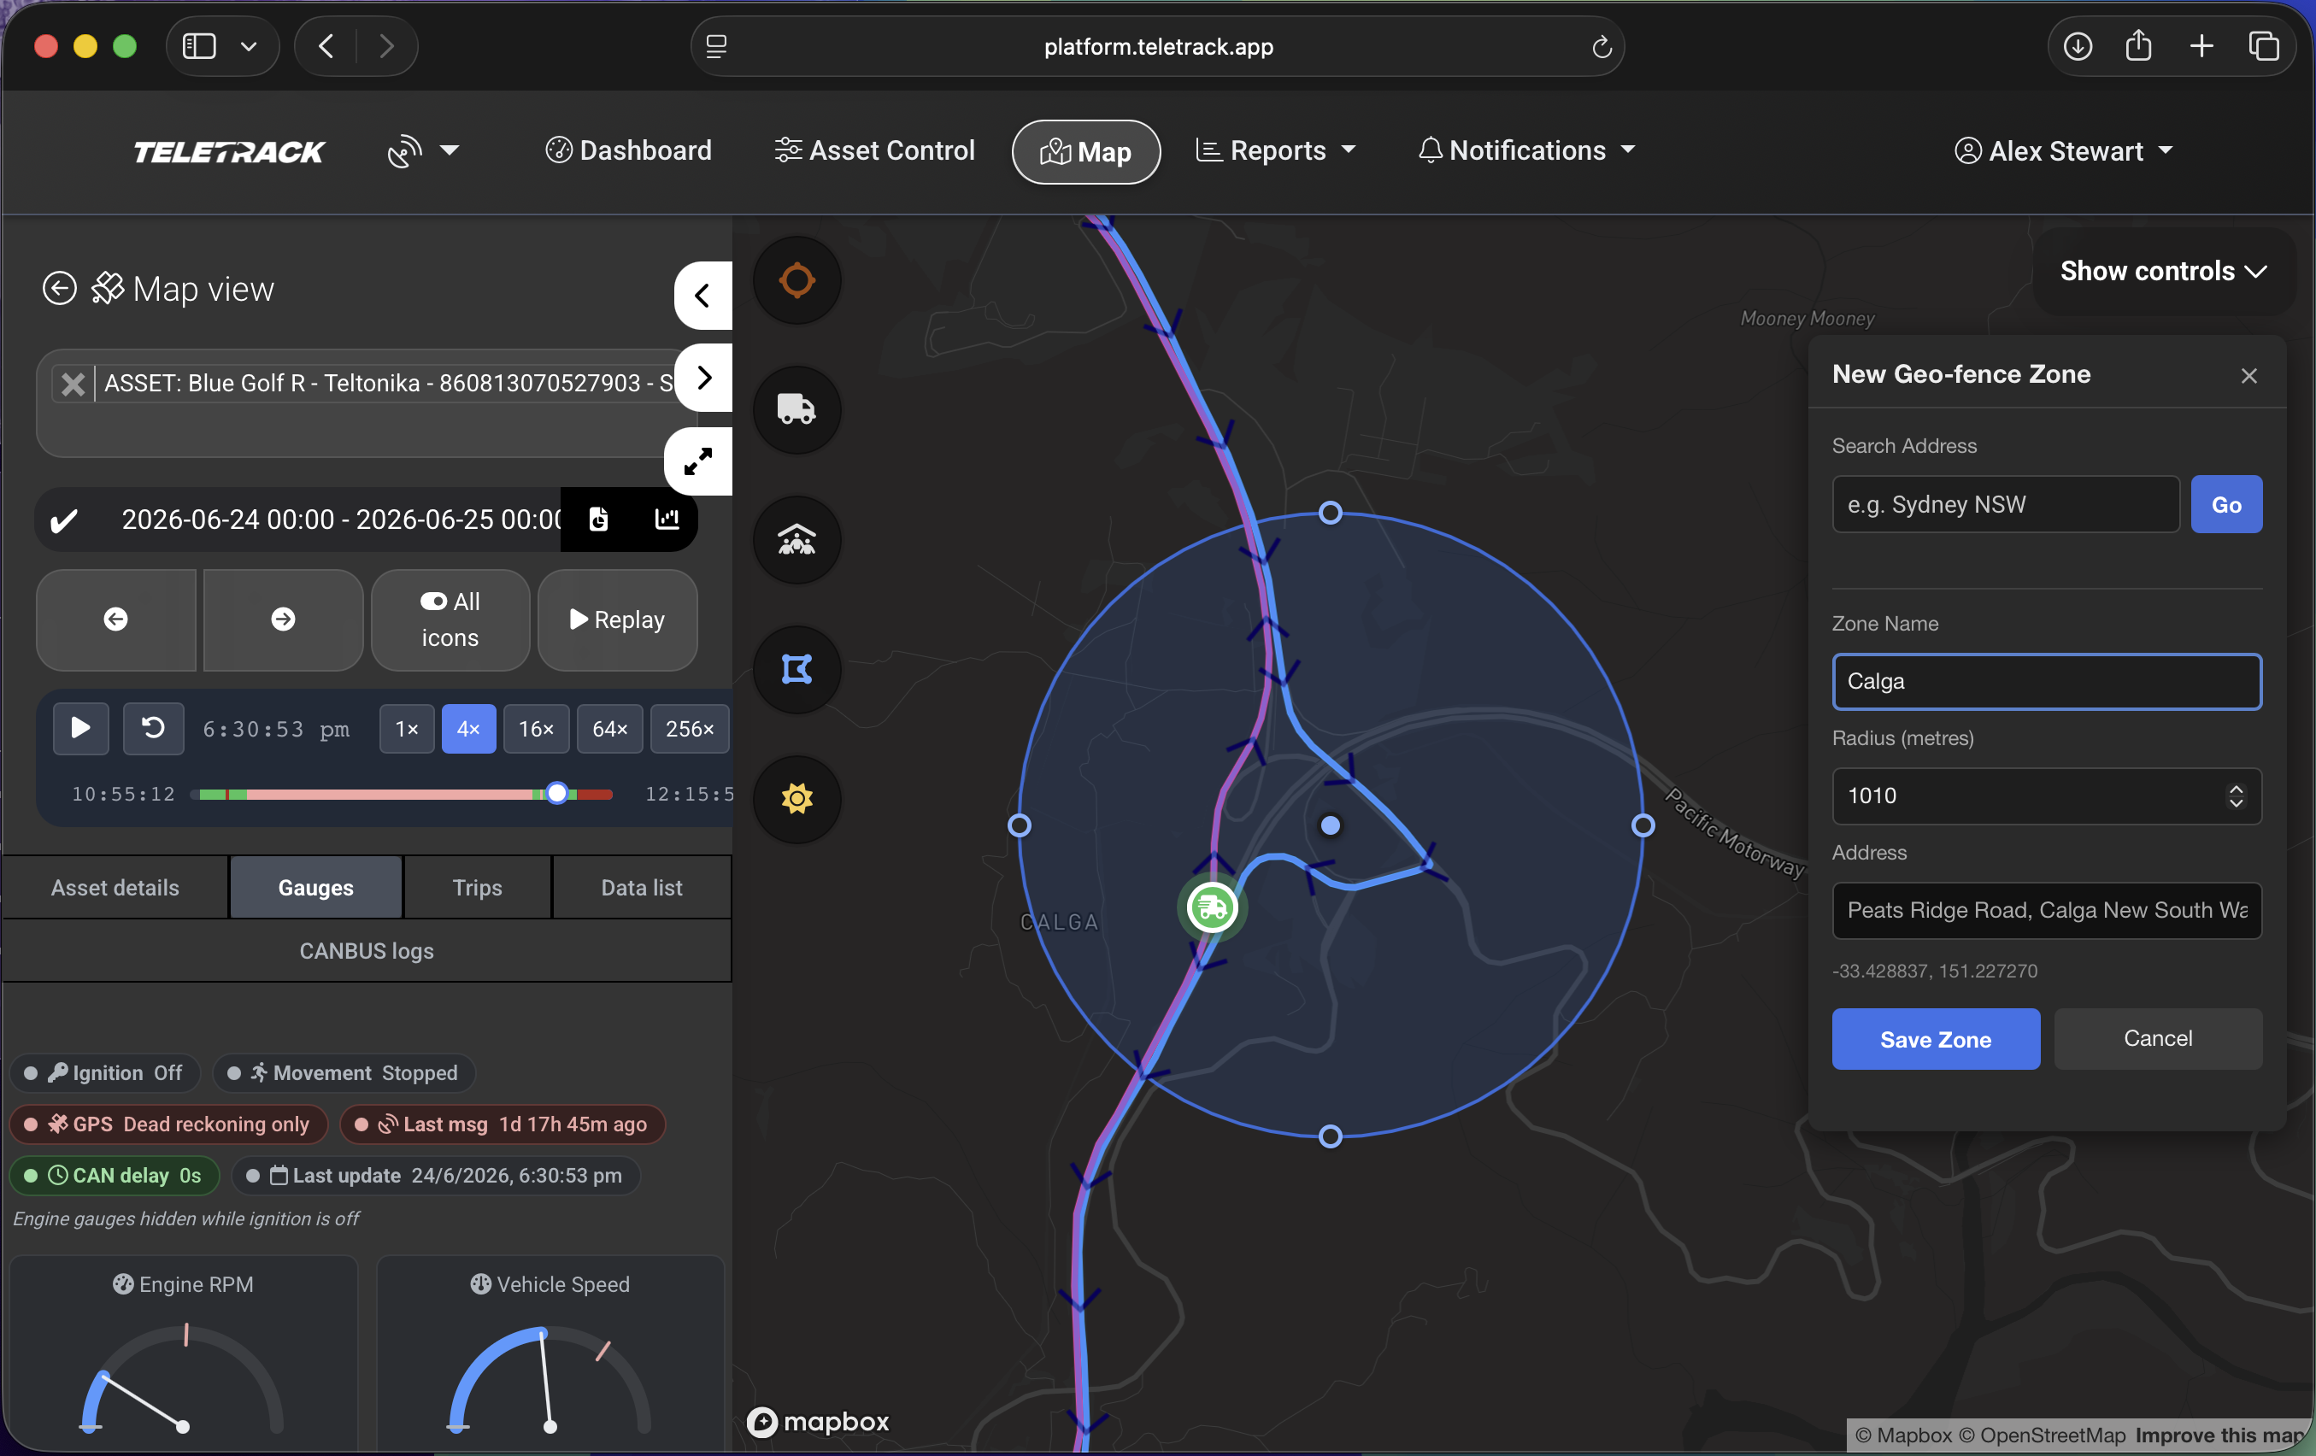Click the Map navigation button

(1086, 152)
